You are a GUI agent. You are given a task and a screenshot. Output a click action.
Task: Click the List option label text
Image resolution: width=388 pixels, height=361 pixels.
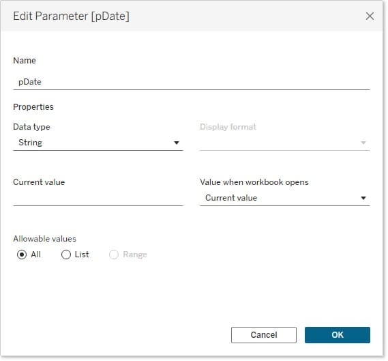pos(82,255)
